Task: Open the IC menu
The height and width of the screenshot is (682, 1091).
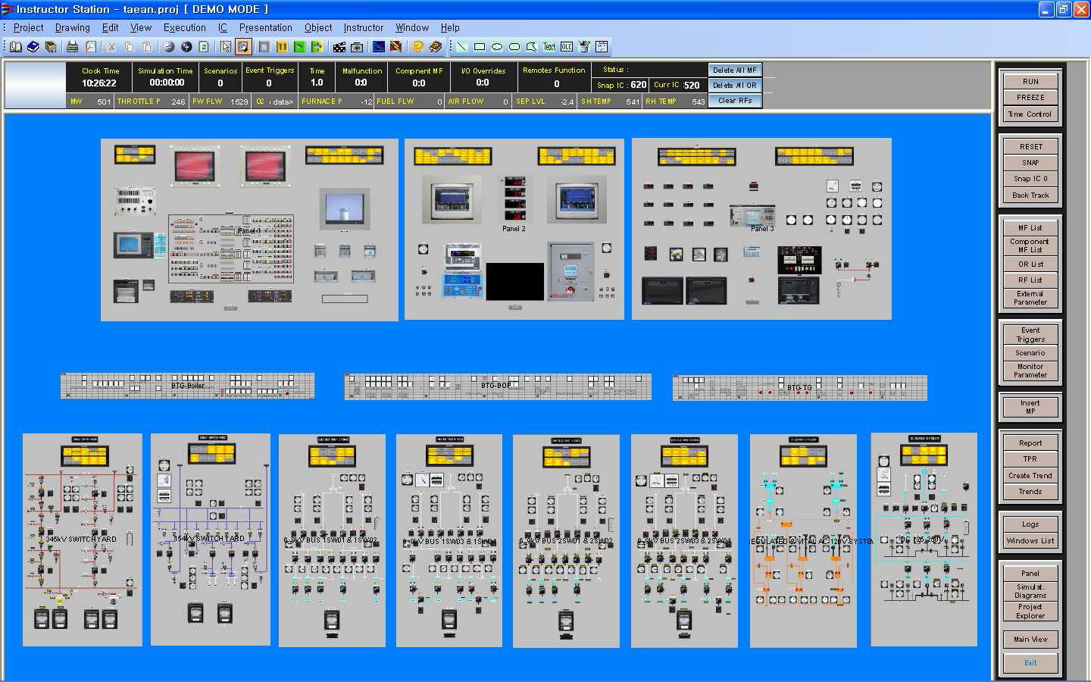Action: click(x=223, y=27)
